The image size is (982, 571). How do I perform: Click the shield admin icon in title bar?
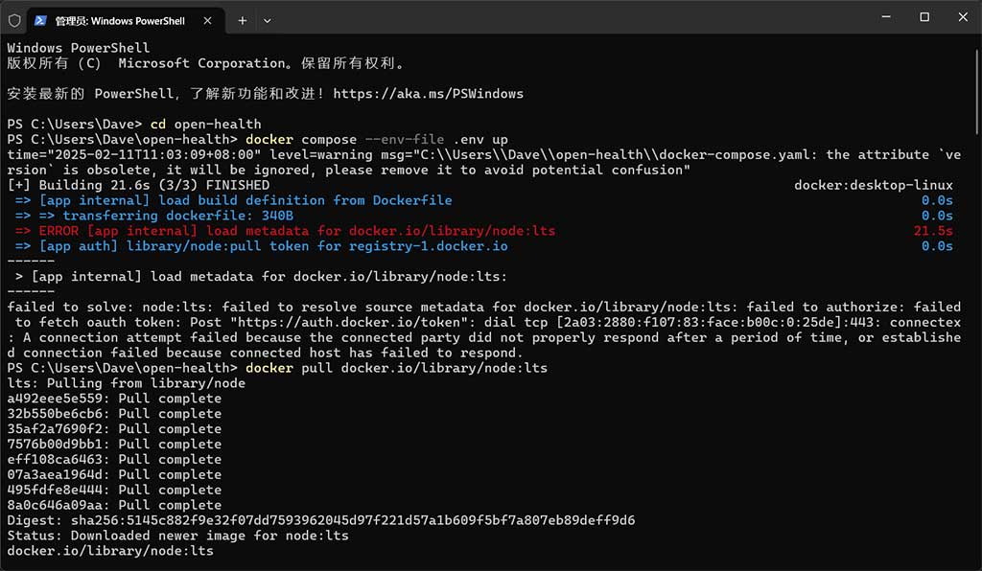[14, 21]
